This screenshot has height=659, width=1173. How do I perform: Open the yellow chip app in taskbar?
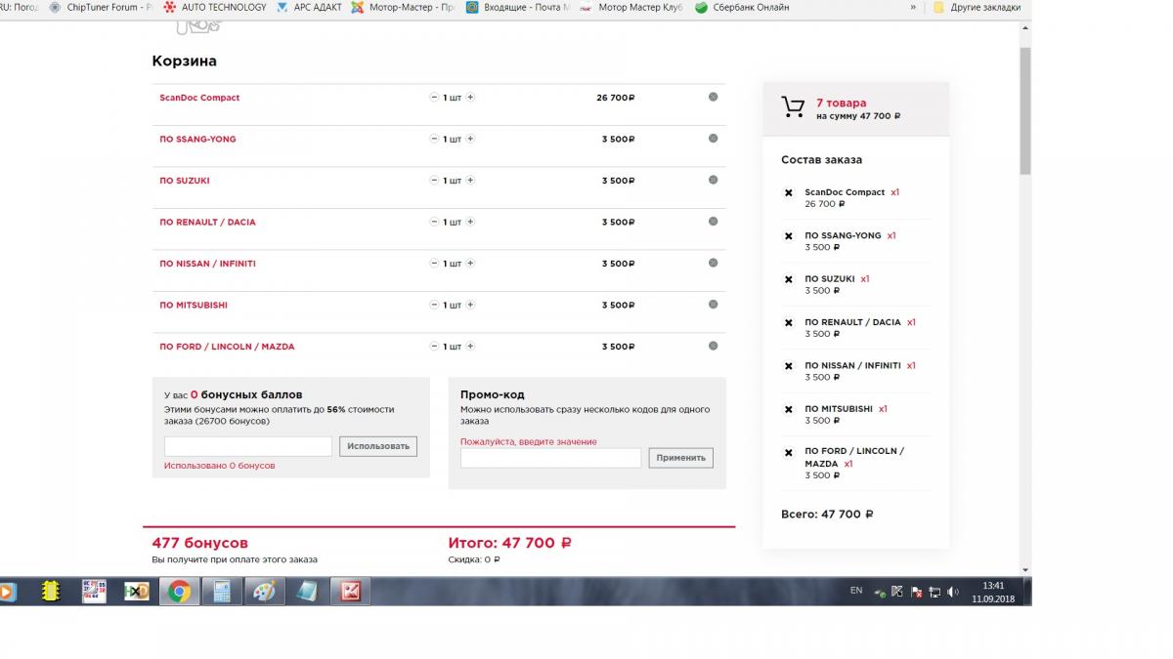point(52,592)
